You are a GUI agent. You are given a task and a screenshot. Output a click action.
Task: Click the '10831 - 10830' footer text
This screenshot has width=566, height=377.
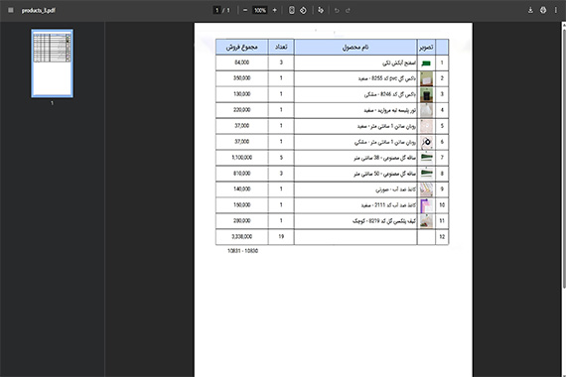242,251
